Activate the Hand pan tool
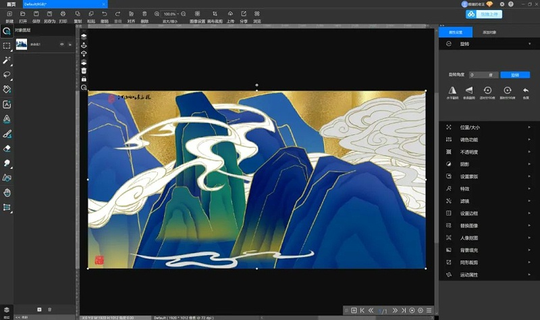540x320 pixels. [x=7, y=192]
